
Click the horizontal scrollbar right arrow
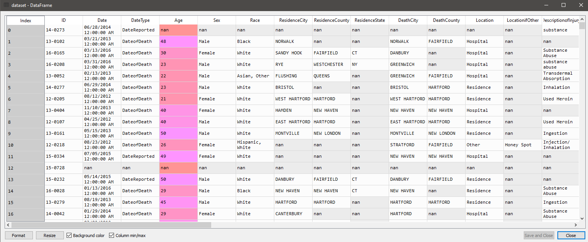[x=576, y=225]
